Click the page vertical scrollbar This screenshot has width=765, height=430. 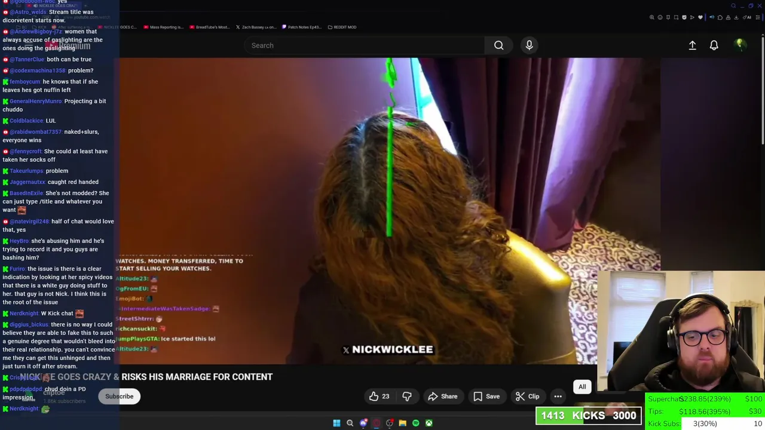(763, 90)
